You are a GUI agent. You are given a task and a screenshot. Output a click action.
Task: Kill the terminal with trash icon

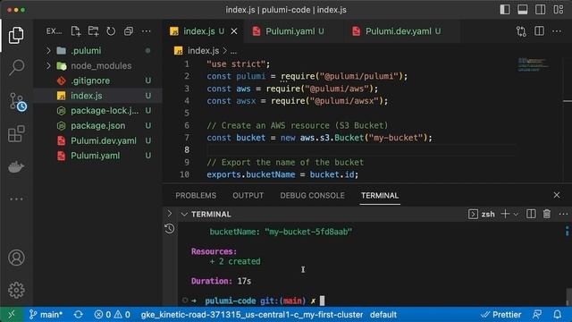coord(547,215)
